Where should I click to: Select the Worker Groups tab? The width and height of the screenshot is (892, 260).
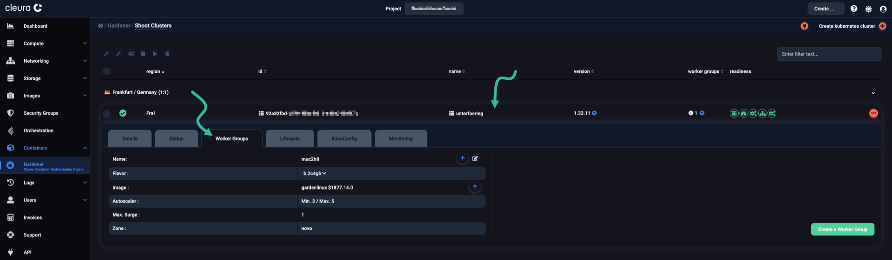pos(232,139)
